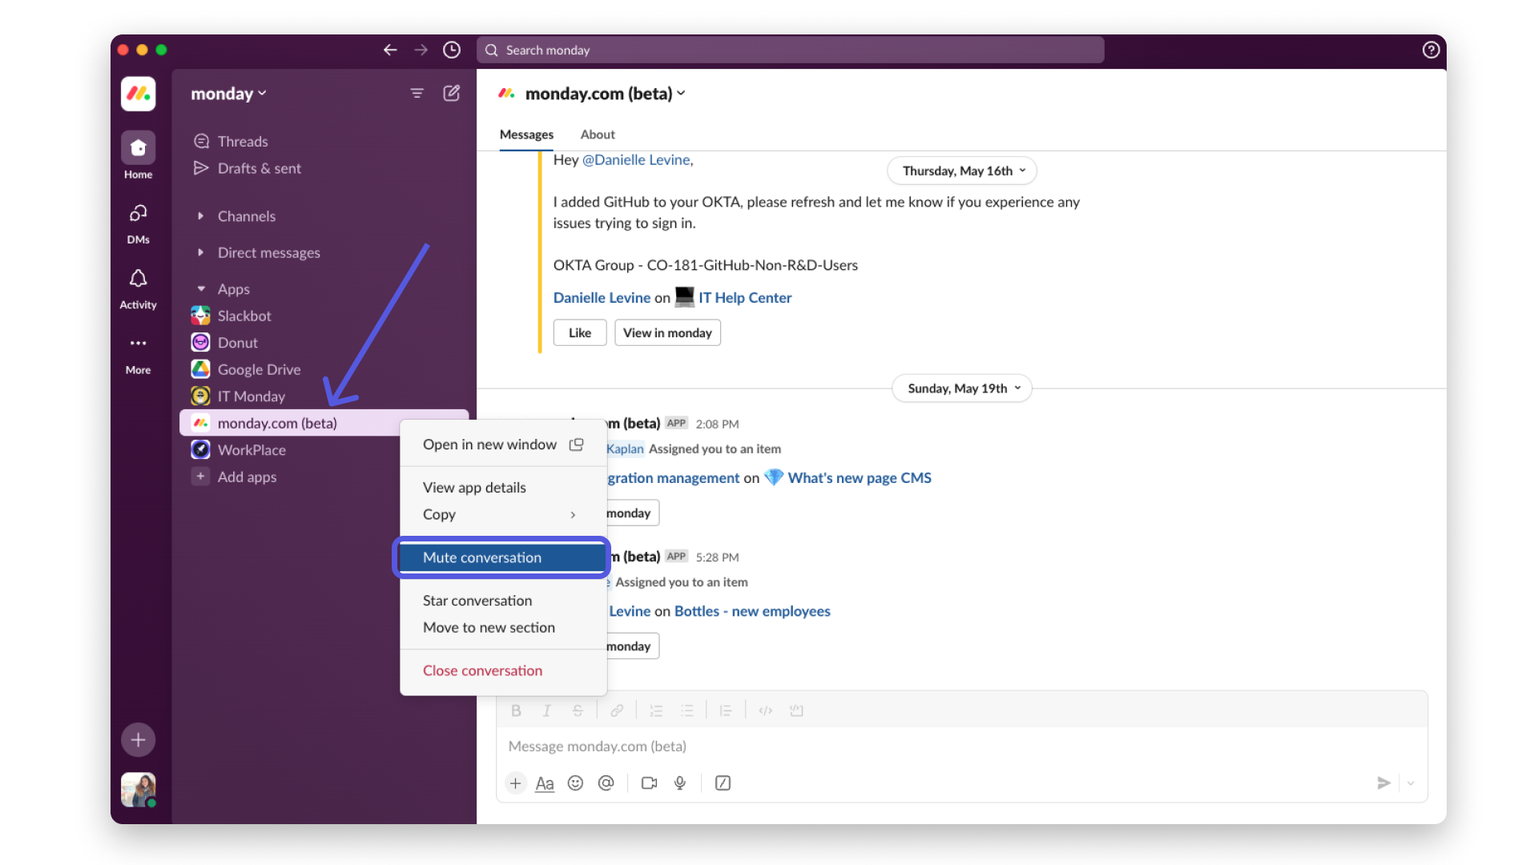Insert a blockquote in composer
Image resolution: width=1538 pixels, height=865 pixels.
pos(726,710)
